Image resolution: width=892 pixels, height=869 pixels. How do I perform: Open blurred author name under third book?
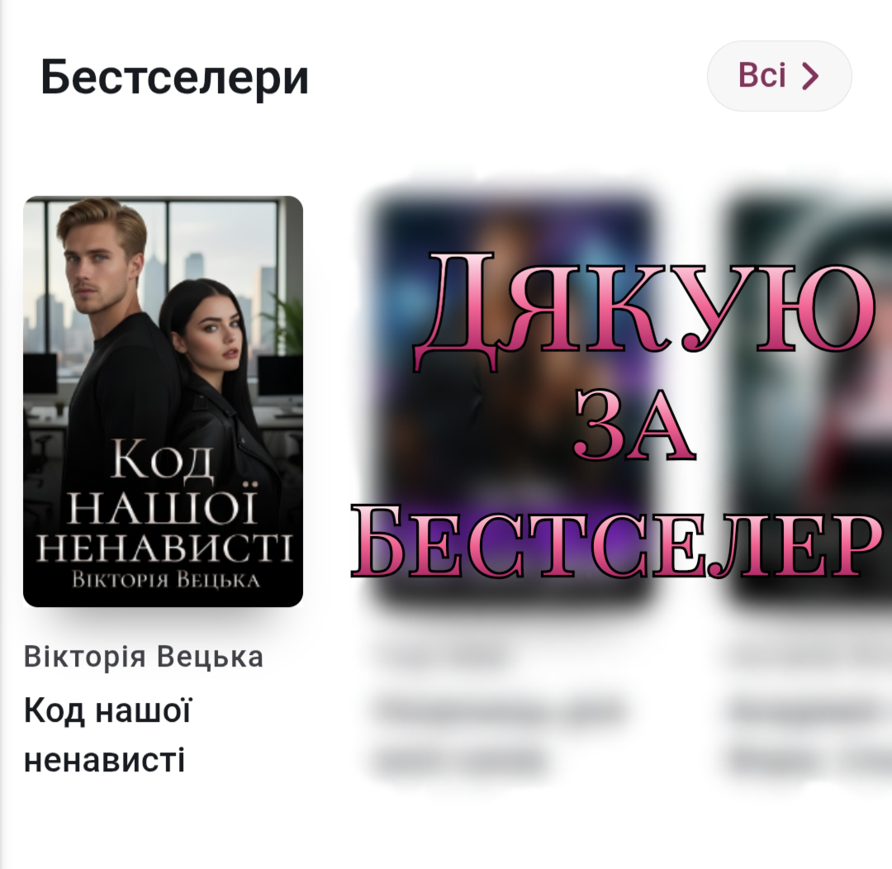pyautogui.click(x=808, y=657)
